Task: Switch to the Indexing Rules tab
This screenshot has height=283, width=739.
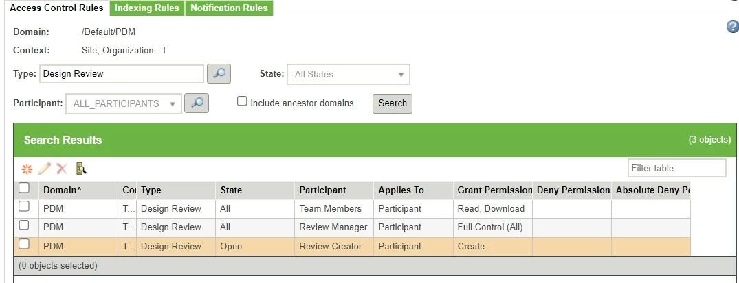Action: (147, 8)
